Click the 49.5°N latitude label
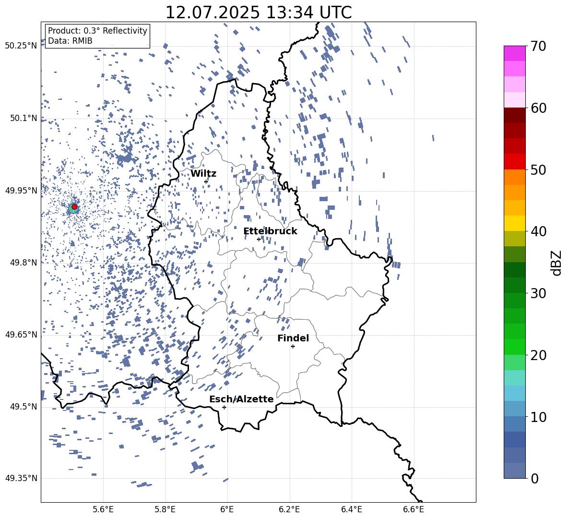This screenshot has width=568, height=519. pos(24,407)
